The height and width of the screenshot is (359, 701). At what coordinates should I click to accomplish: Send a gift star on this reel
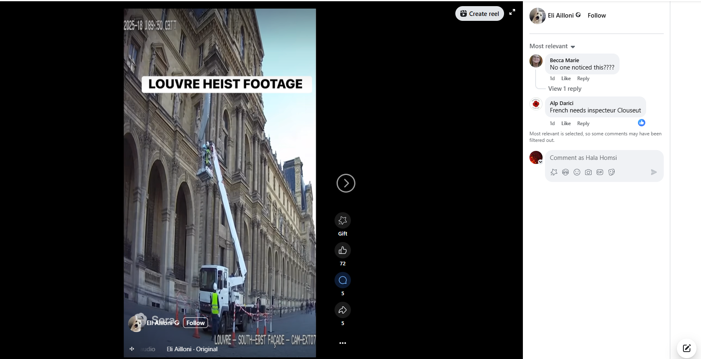pyautogui.click(x=343, y=221)
